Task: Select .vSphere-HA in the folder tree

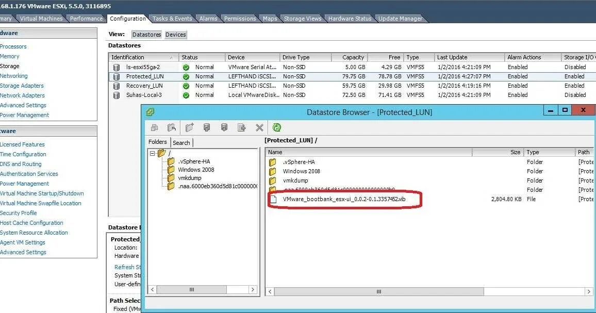Action: [194, 161]
